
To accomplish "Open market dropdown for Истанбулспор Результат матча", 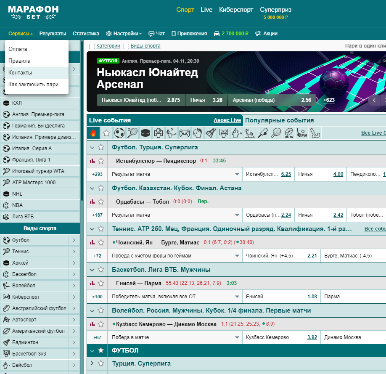I will pos(237,174).
